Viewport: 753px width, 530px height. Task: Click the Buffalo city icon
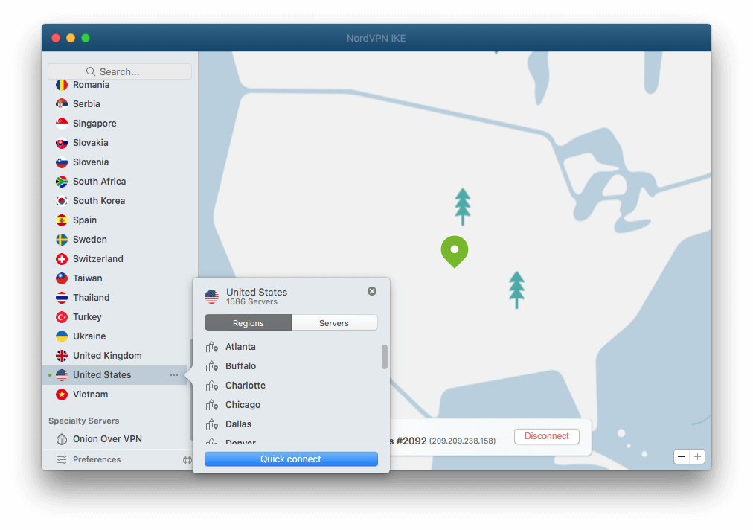coord(212,366)
